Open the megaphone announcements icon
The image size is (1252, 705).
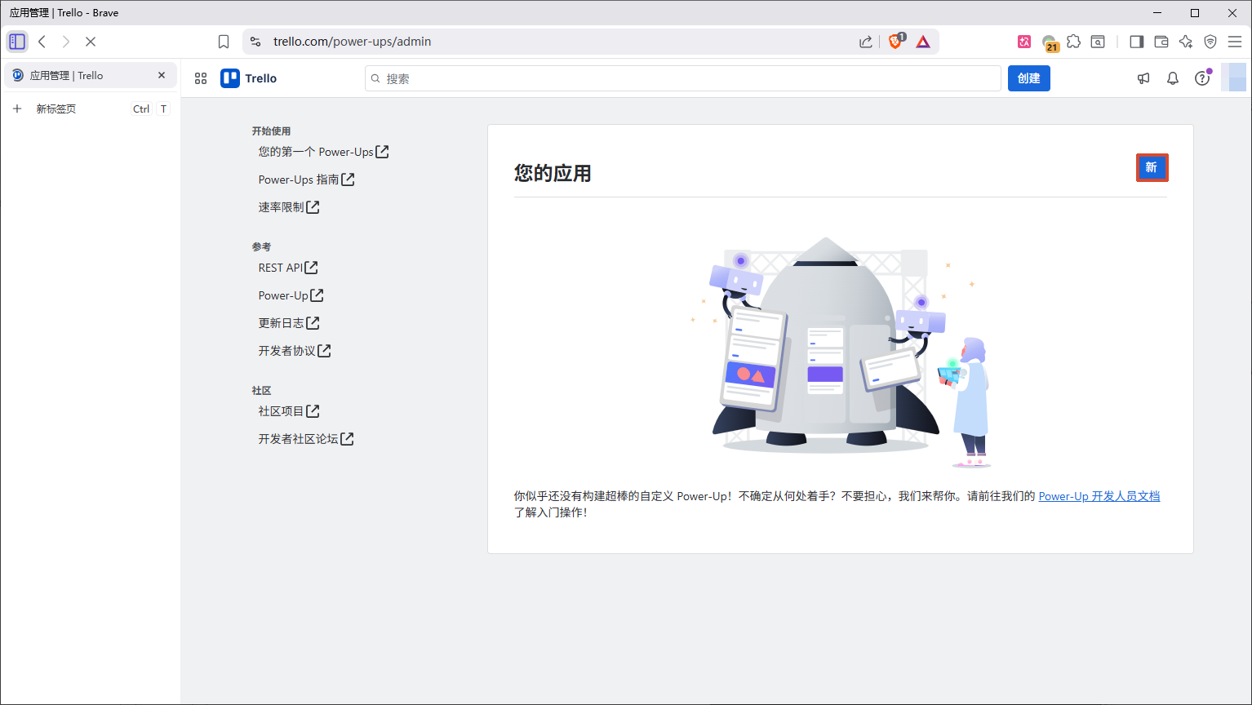pos(1143,78)
